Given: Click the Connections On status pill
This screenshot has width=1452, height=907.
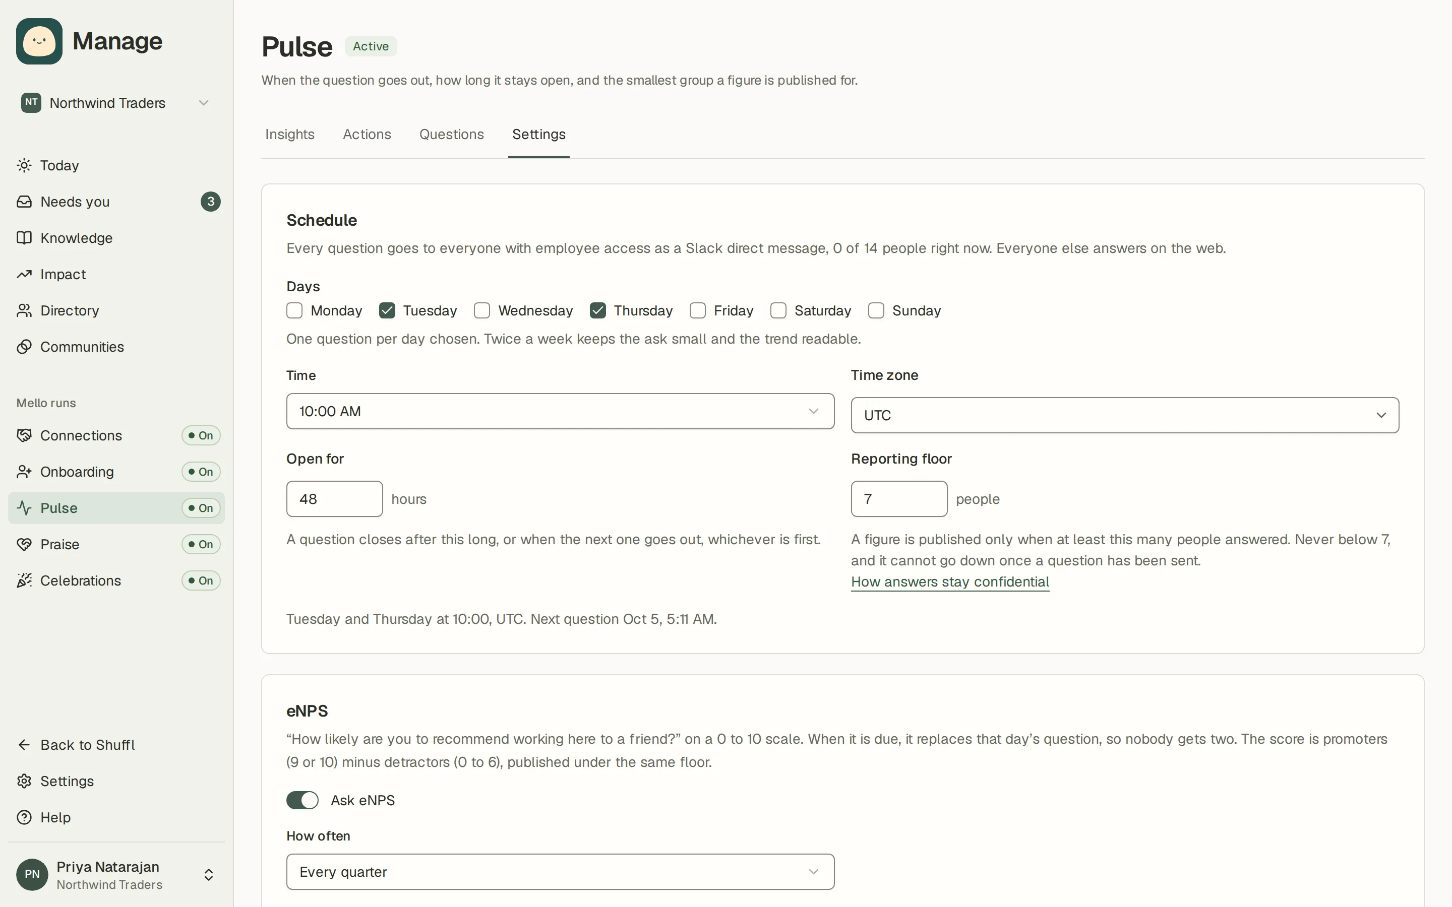Looking at the screenshot, I should 201,435.
